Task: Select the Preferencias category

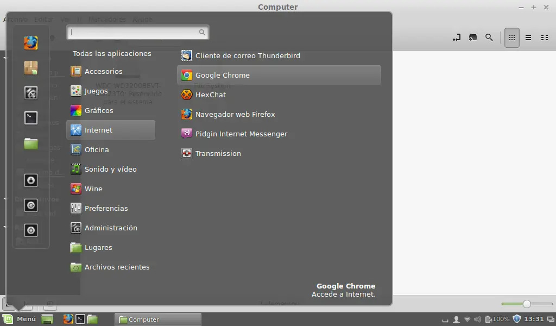Action: 111,208
